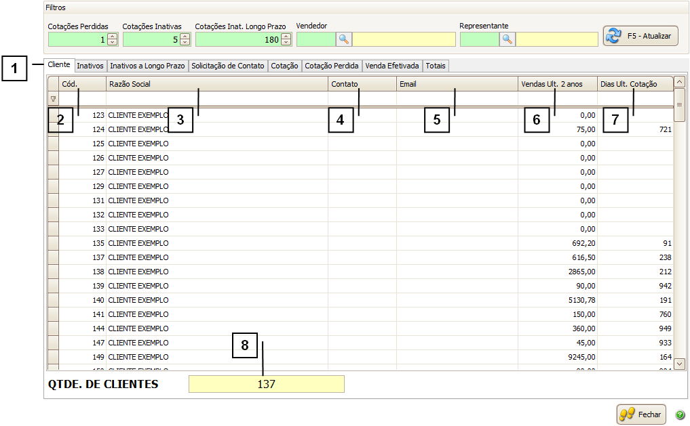Increase Cotações Perdidas with up arrow
Screen dimensions: 690x426
(113, 37)
